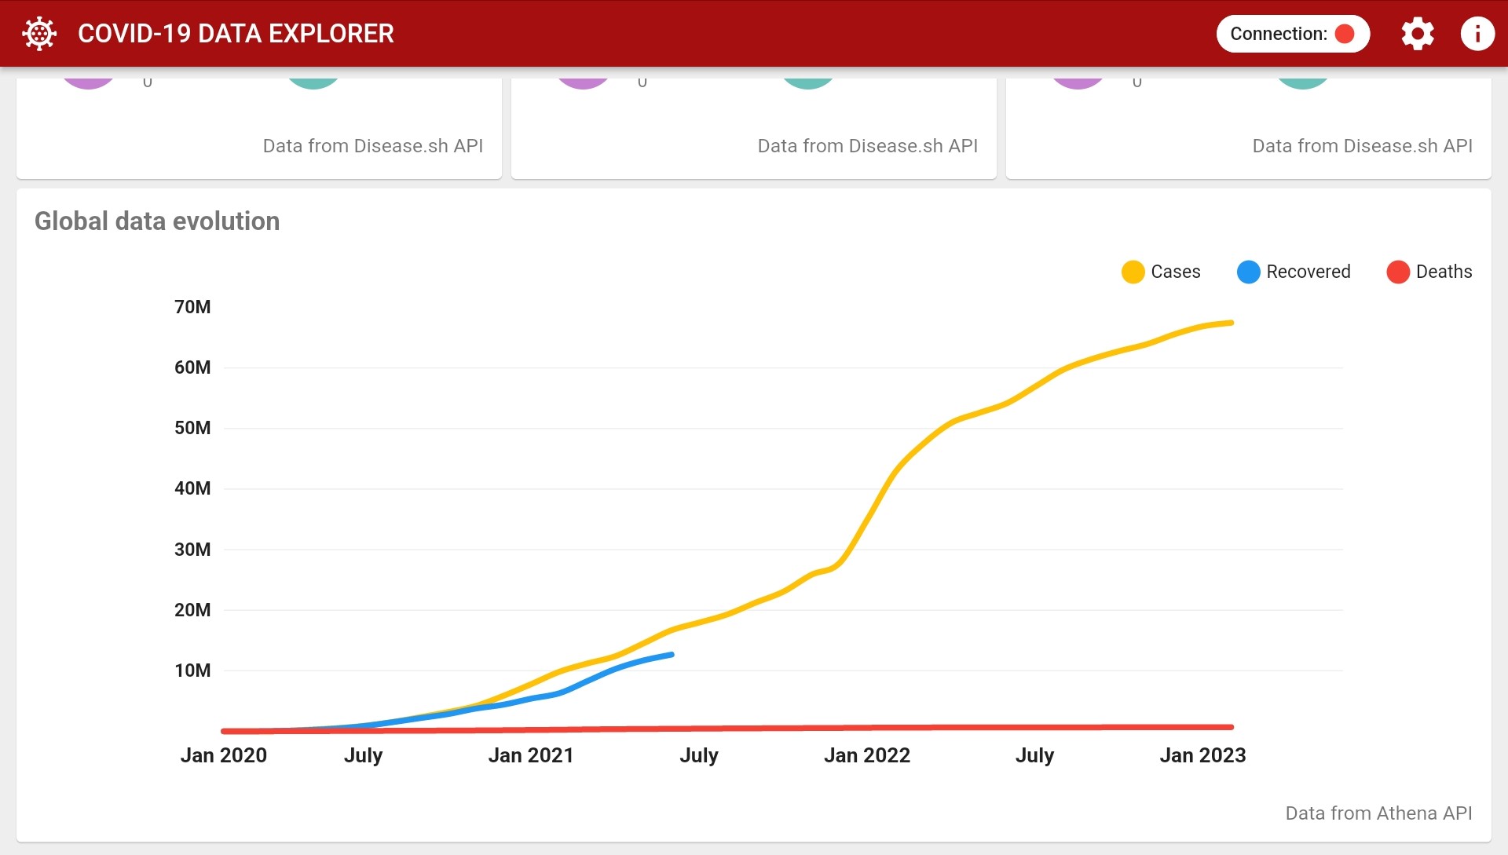The width and height of the screenshot is (1508, 855).
Task: Click the Jan 2022 axis label
Action: 866,755
